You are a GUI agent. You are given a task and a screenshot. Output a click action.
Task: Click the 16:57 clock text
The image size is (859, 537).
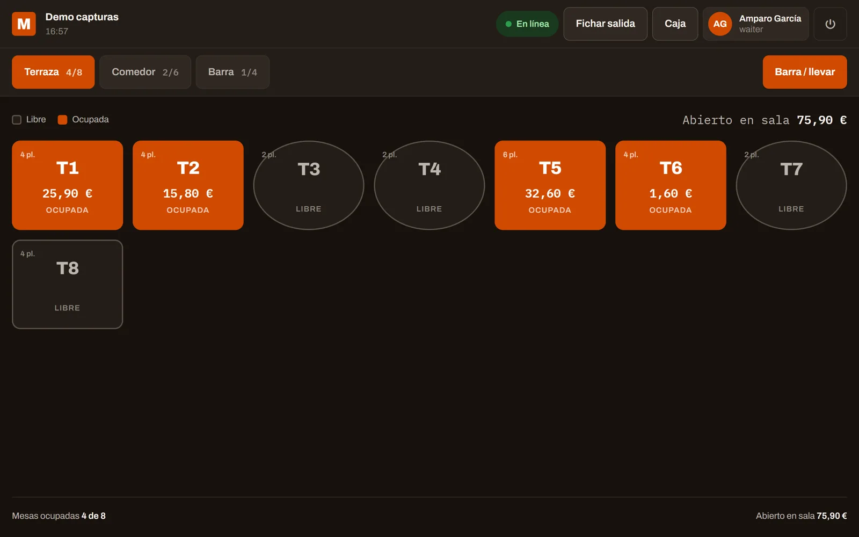(56, 31)
